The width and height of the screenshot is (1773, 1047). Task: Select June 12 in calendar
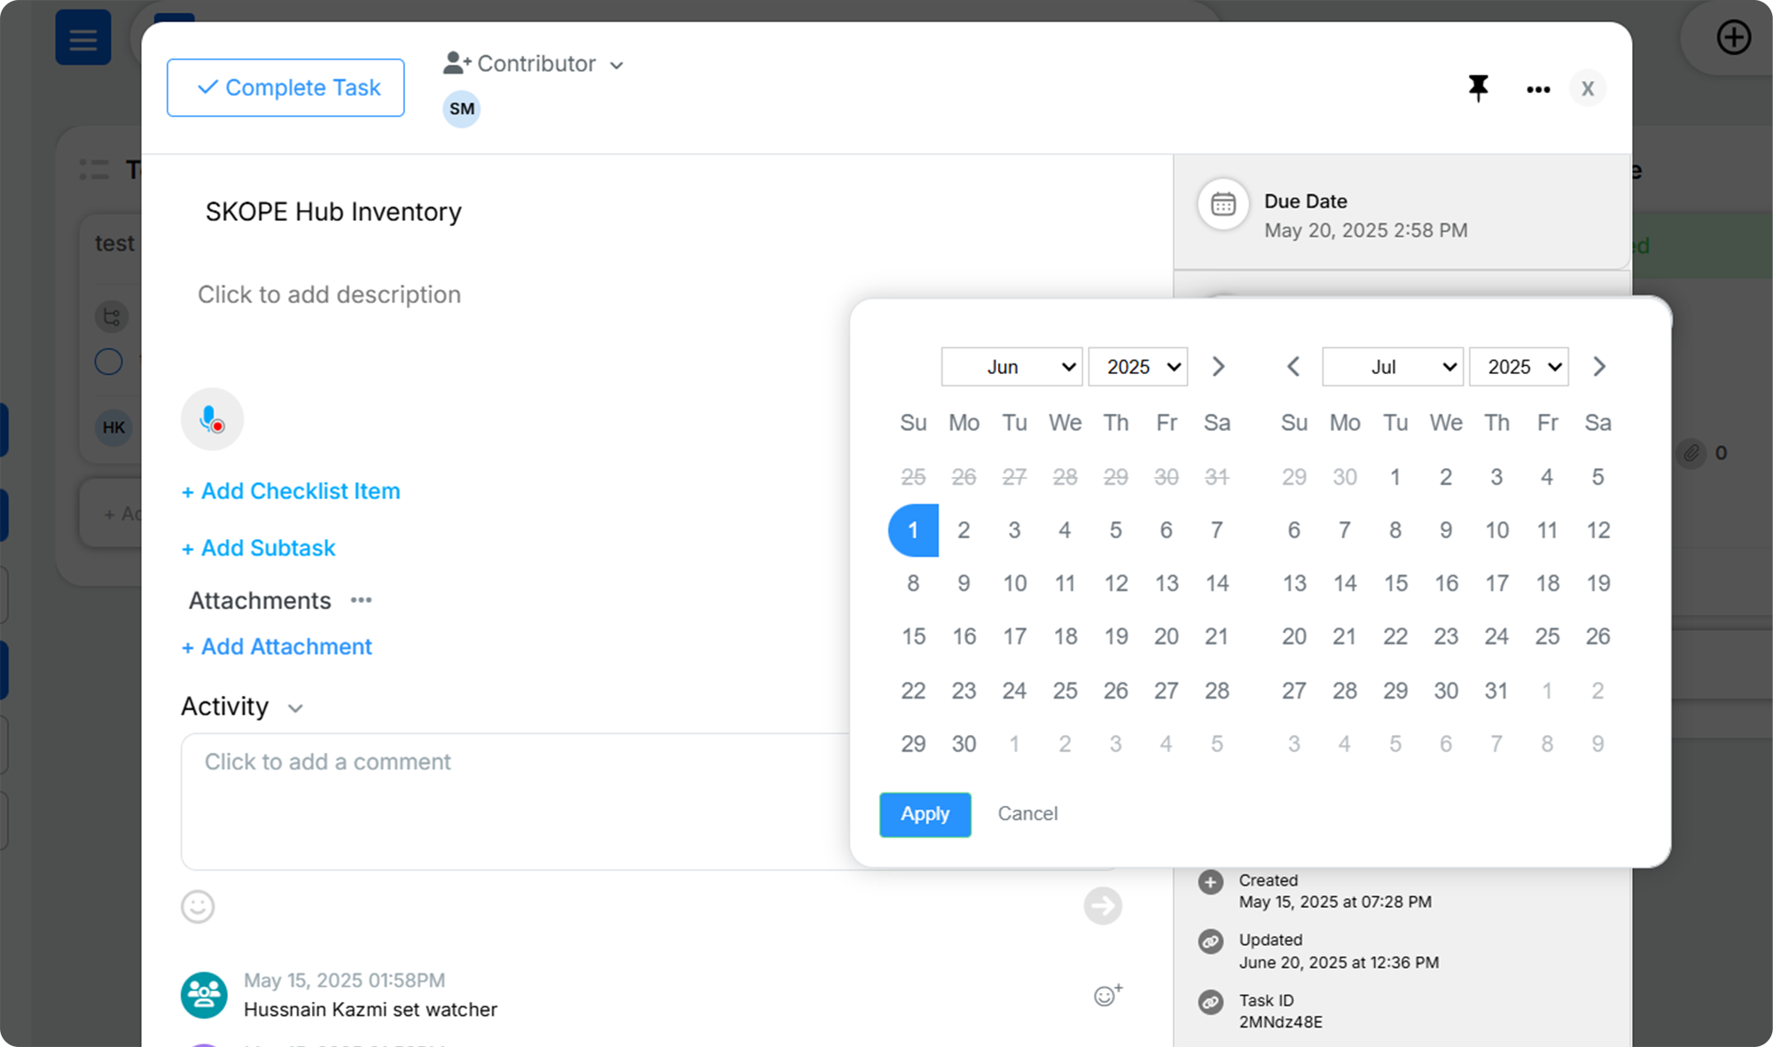click(1115, 583)
